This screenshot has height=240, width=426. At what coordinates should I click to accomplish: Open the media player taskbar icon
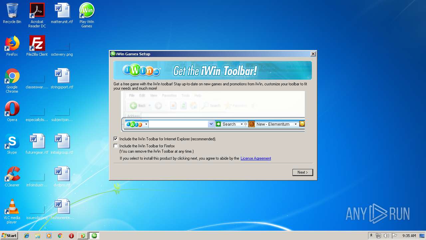49,236
